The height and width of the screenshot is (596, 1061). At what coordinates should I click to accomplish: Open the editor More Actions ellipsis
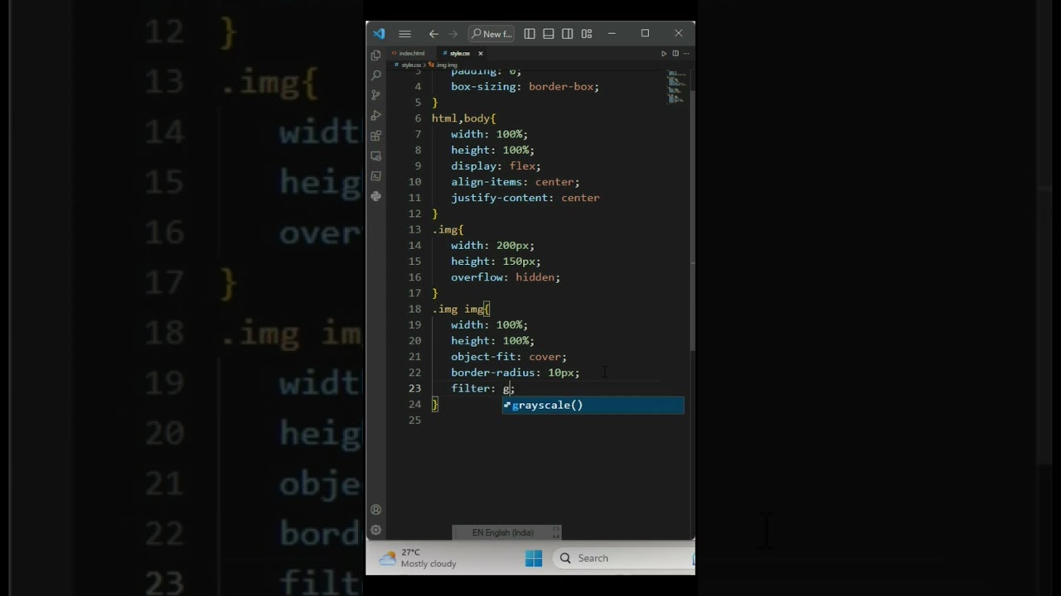(x=686, y=53)
